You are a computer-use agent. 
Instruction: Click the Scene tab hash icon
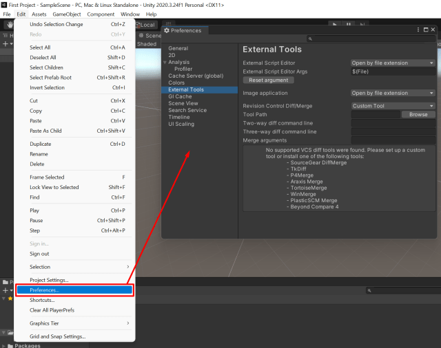pos(141,35)
